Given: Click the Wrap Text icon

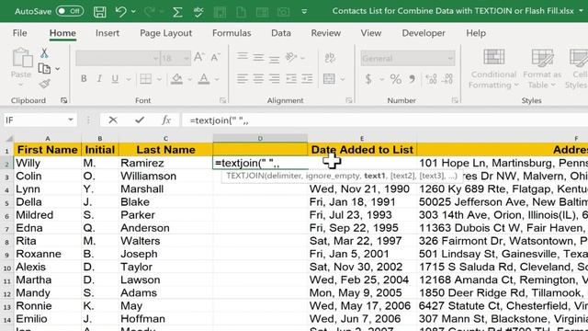Looking at the screenshot, I should (330, 57).
